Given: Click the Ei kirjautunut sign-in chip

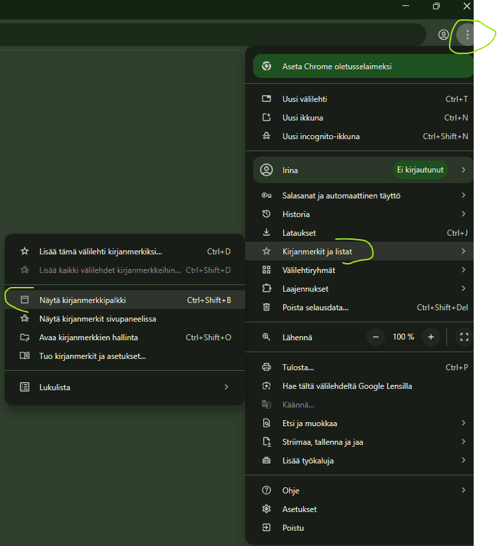Looking at the screenshot, I should coord(420,170).
